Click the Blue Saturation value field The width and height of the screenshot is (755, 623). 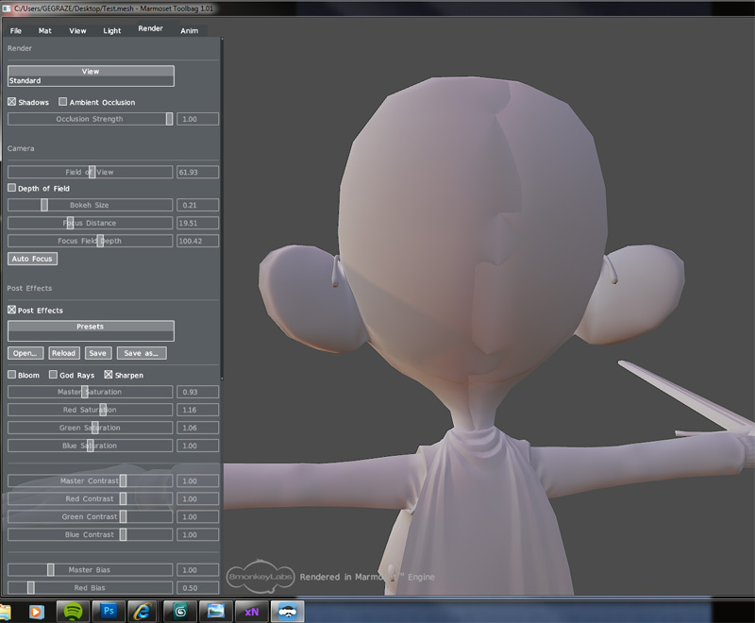[197, 446]
